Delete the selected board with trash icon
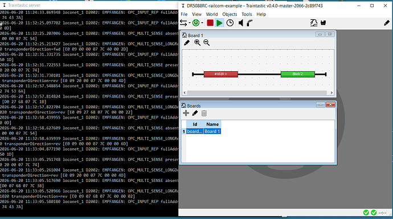The width and height of the screenshot is (393, 219). (x=204, y=113)
